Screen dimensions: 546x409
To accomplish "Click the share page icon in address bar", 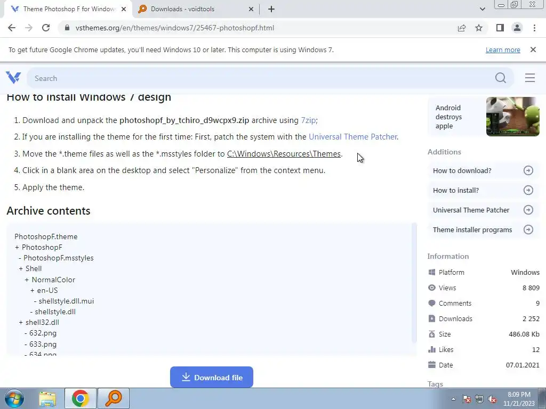I will pyautogui.click(x=462, y=28).
